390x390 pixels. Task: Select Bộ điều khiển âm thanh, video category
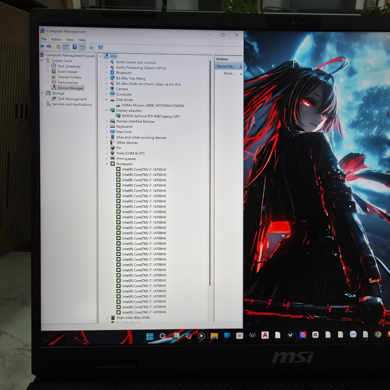coord(148,84)
